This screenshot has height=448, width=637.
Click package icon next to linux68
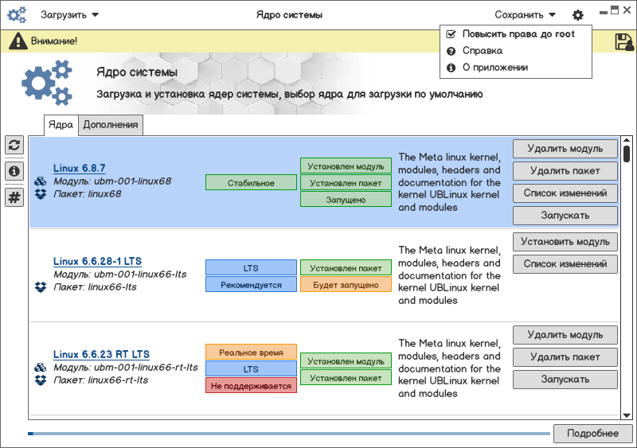(41, 194)
